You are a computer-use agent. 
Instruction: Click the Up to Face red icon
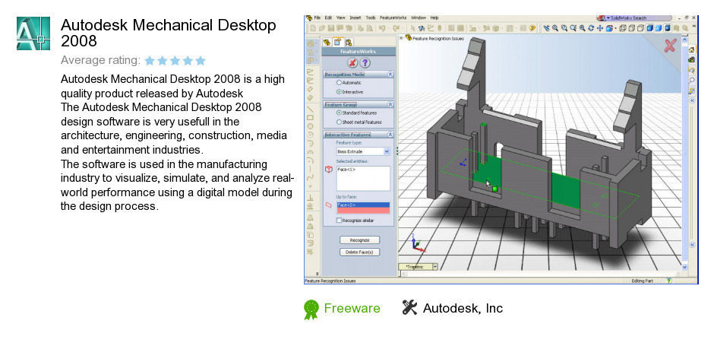pos(328,205)
